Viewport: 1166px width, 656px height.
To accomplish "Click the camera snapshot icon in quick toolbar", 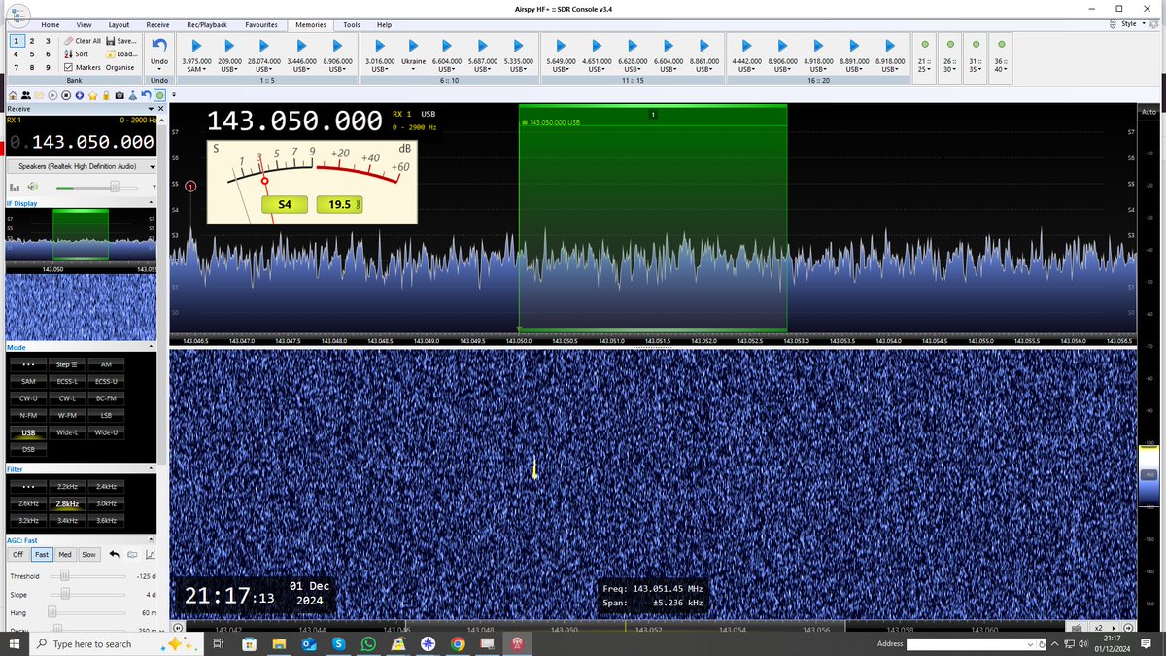I will pos(120,95).
